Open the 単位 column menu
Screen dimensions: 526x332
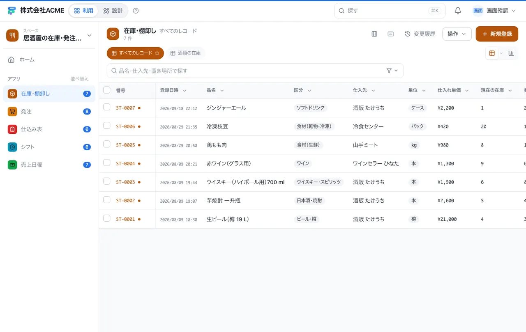pos(424,91)
